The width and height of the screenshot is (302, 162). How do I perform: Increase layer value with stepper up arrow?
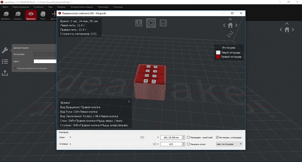pyautogui.click(x=183, y=136)
